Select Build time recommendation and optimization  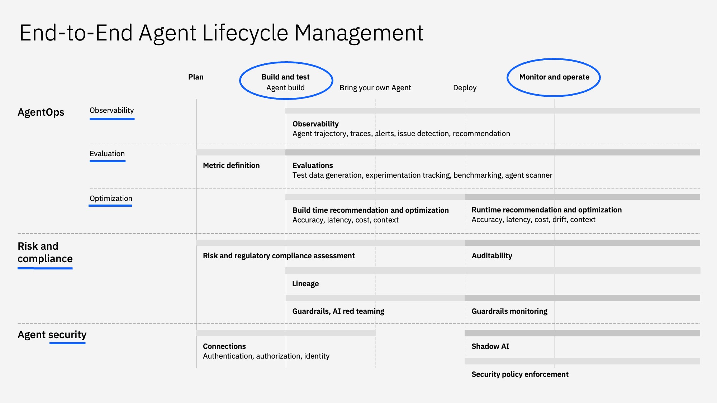click(370, 210)
